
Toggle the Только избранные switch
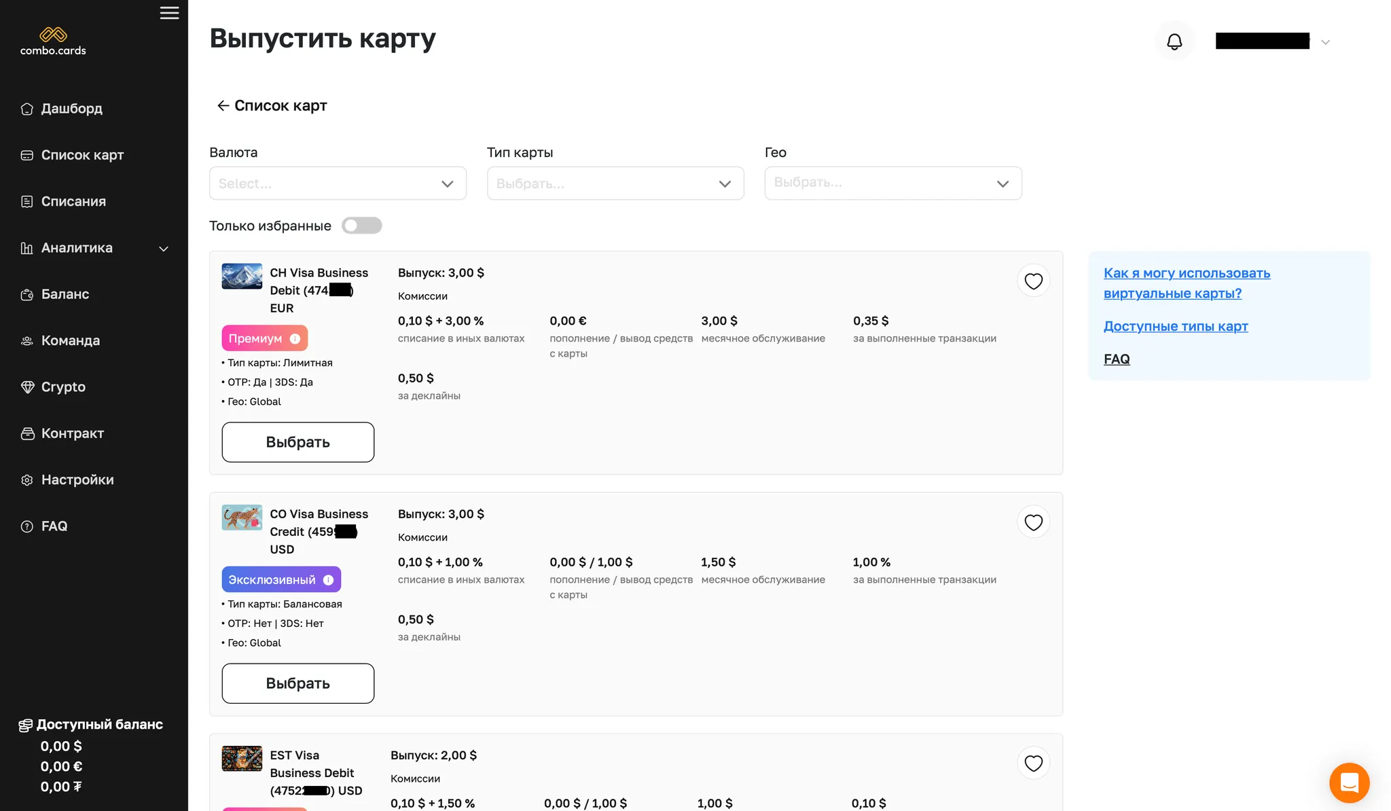click(x=361, y=226)
